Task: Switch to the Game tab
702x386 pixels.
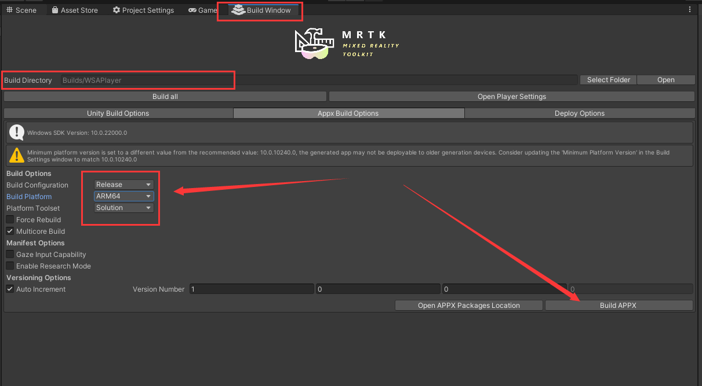Action: (x=202, y=10)
